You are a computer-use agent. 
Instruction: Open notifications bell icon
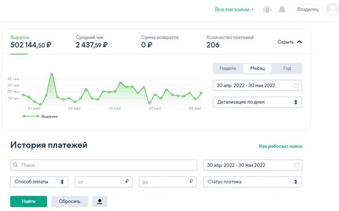(282, 10)
